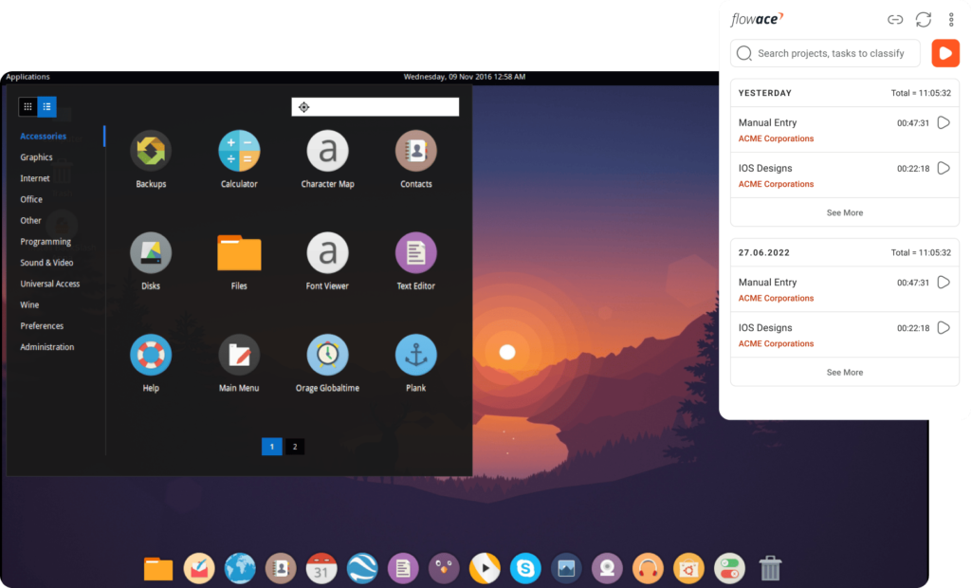Expand See More under Yesterday
The height and width of the screenshot is (588, 971).
(844, 212)
